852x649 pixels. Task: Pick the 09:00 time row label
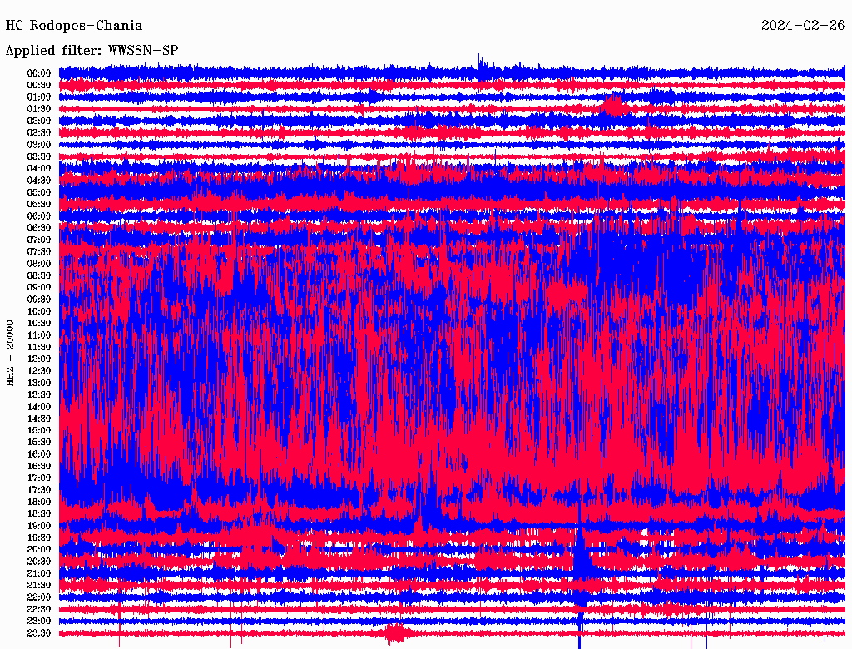coord(39,287)
